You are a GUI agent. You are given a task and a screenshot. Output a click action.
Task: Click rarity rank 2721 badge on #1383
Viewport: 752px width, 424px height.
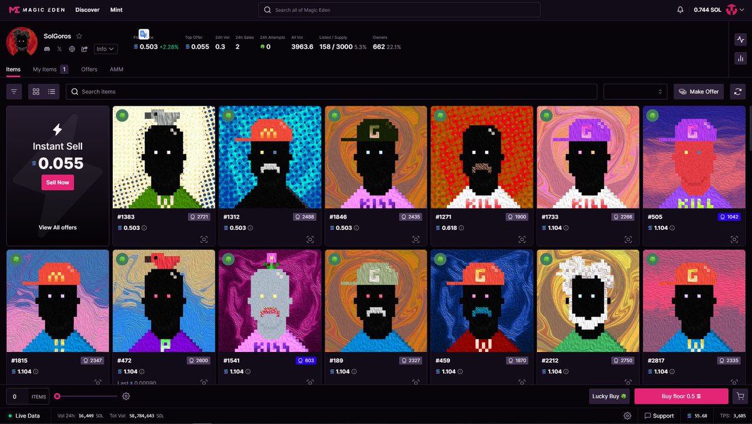(x=200, y=217)
